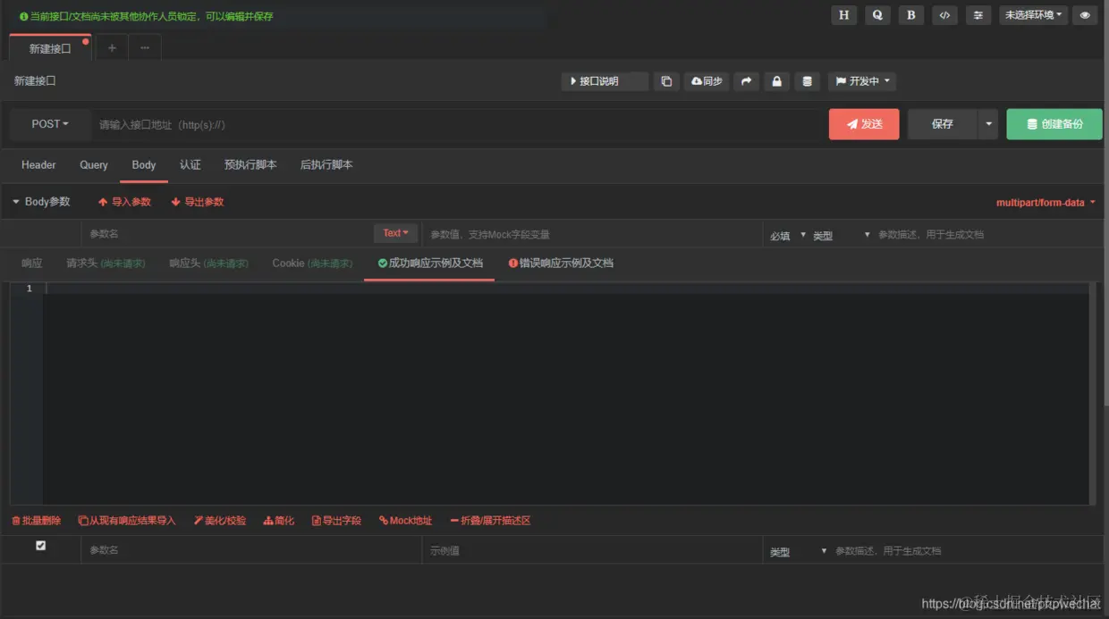The width and height of the screenshot is (1109, 619).
Task: Switch to the Query tab
Action: click(x=94, y=165)
